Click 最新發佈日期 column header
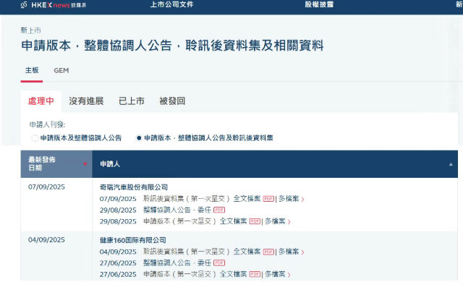Viewport: 463px width, 295px height. pyautogui.click(x=56, y=164)
